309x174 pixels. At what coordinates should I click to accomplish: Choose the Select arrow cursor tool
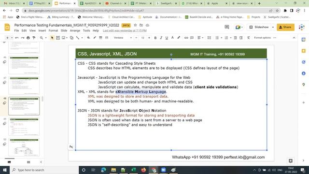pyautogui.click(x=52, y=38)
